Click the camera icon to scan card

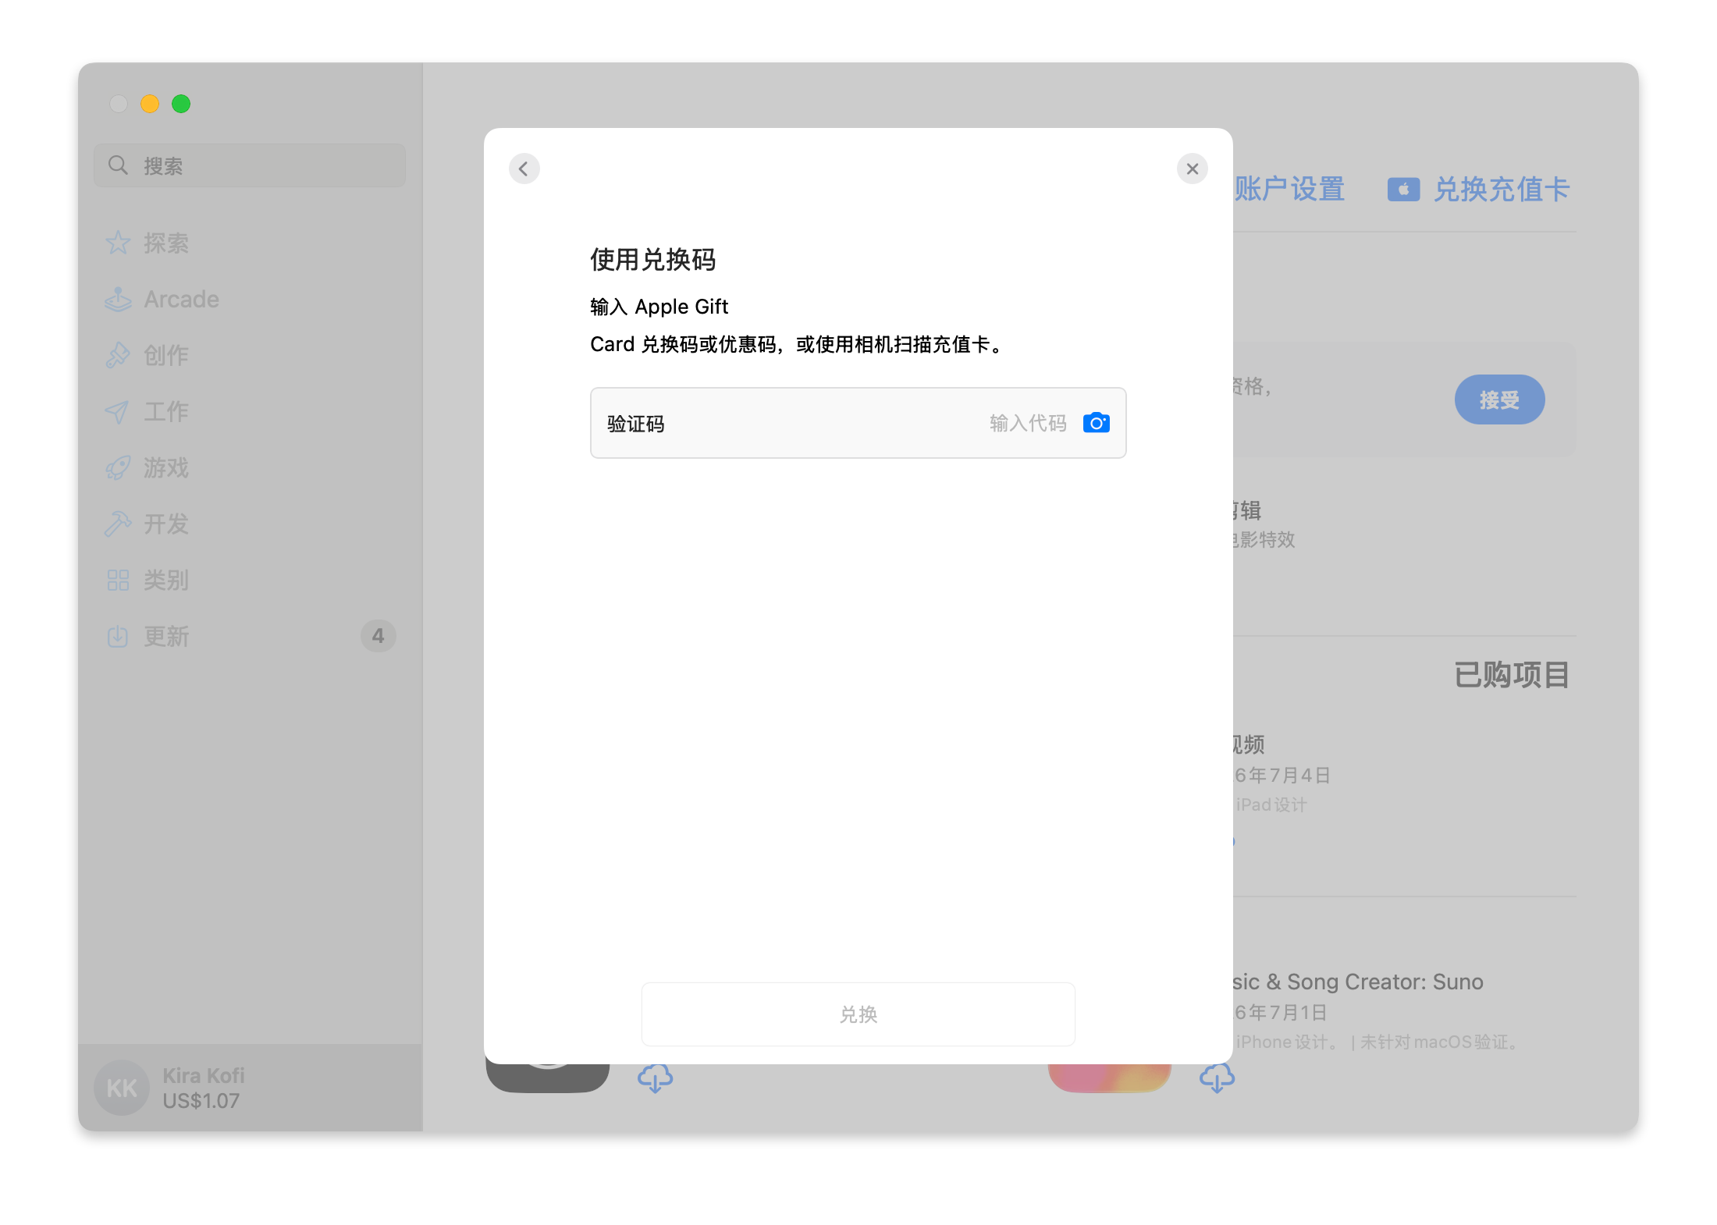click(x=1096, y=423)
